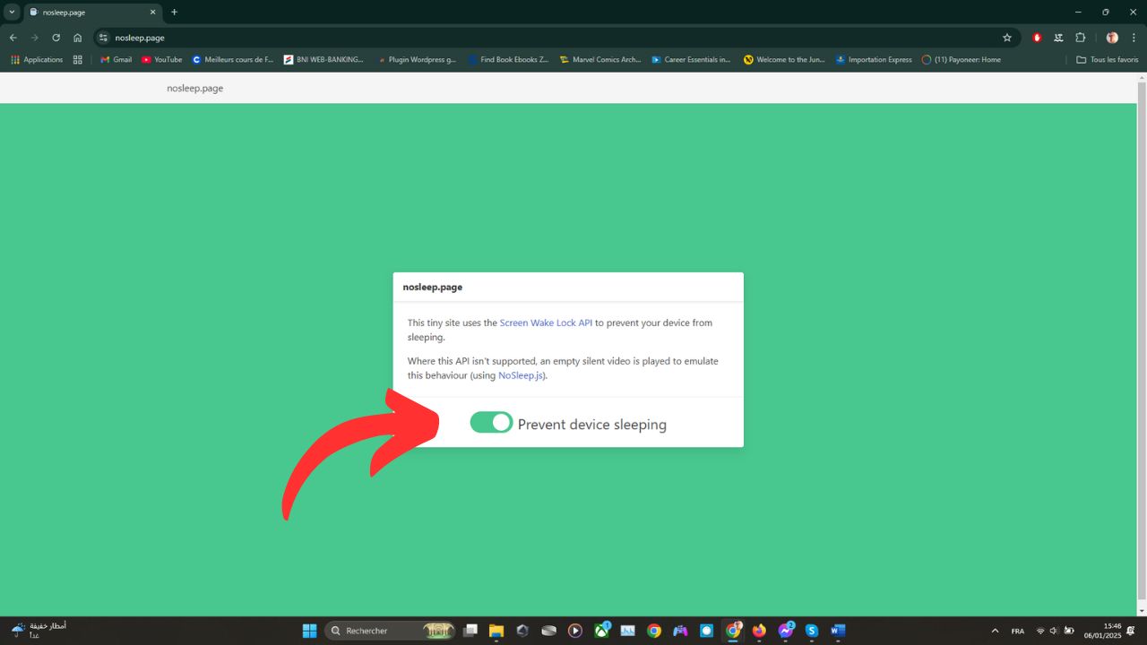Open the NoSleep.js link

(x=520, y=375)
